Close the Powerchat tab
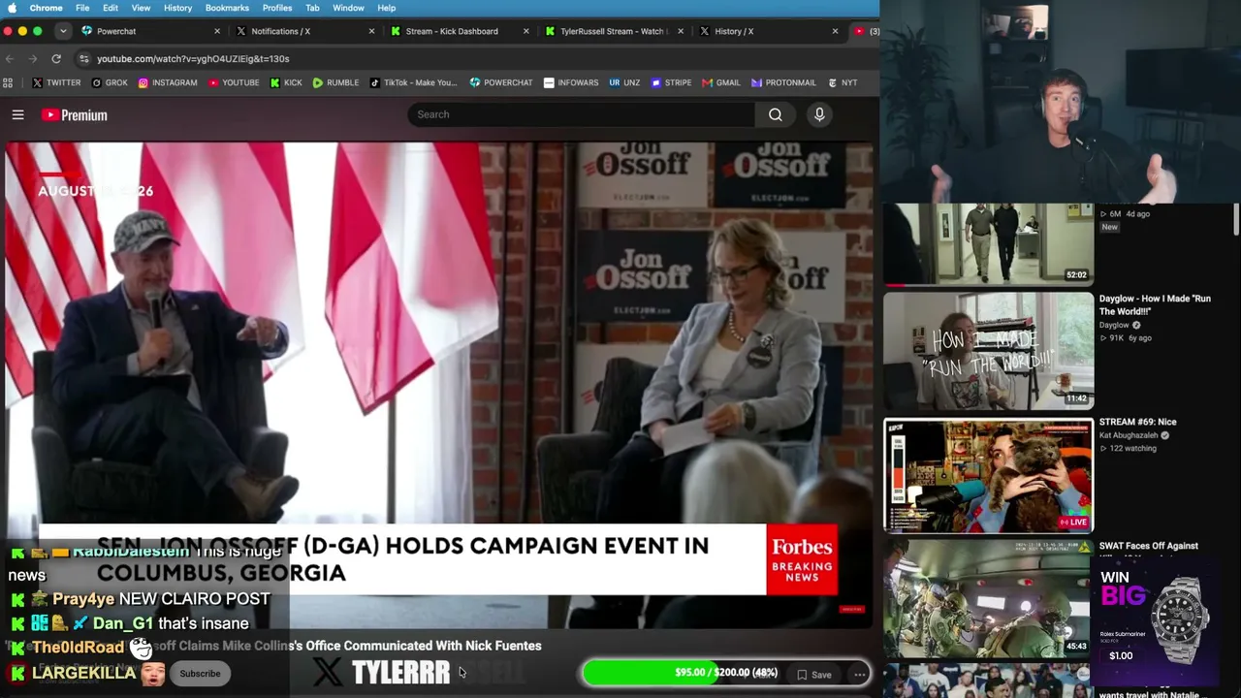This screenshot has height=698, width=1241. pyautogui.click(x=217, y=31)
